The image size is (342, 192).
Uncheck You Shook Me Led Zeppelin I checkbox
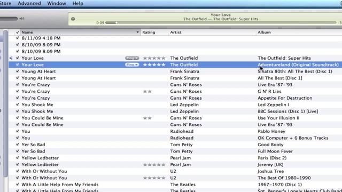18,105
